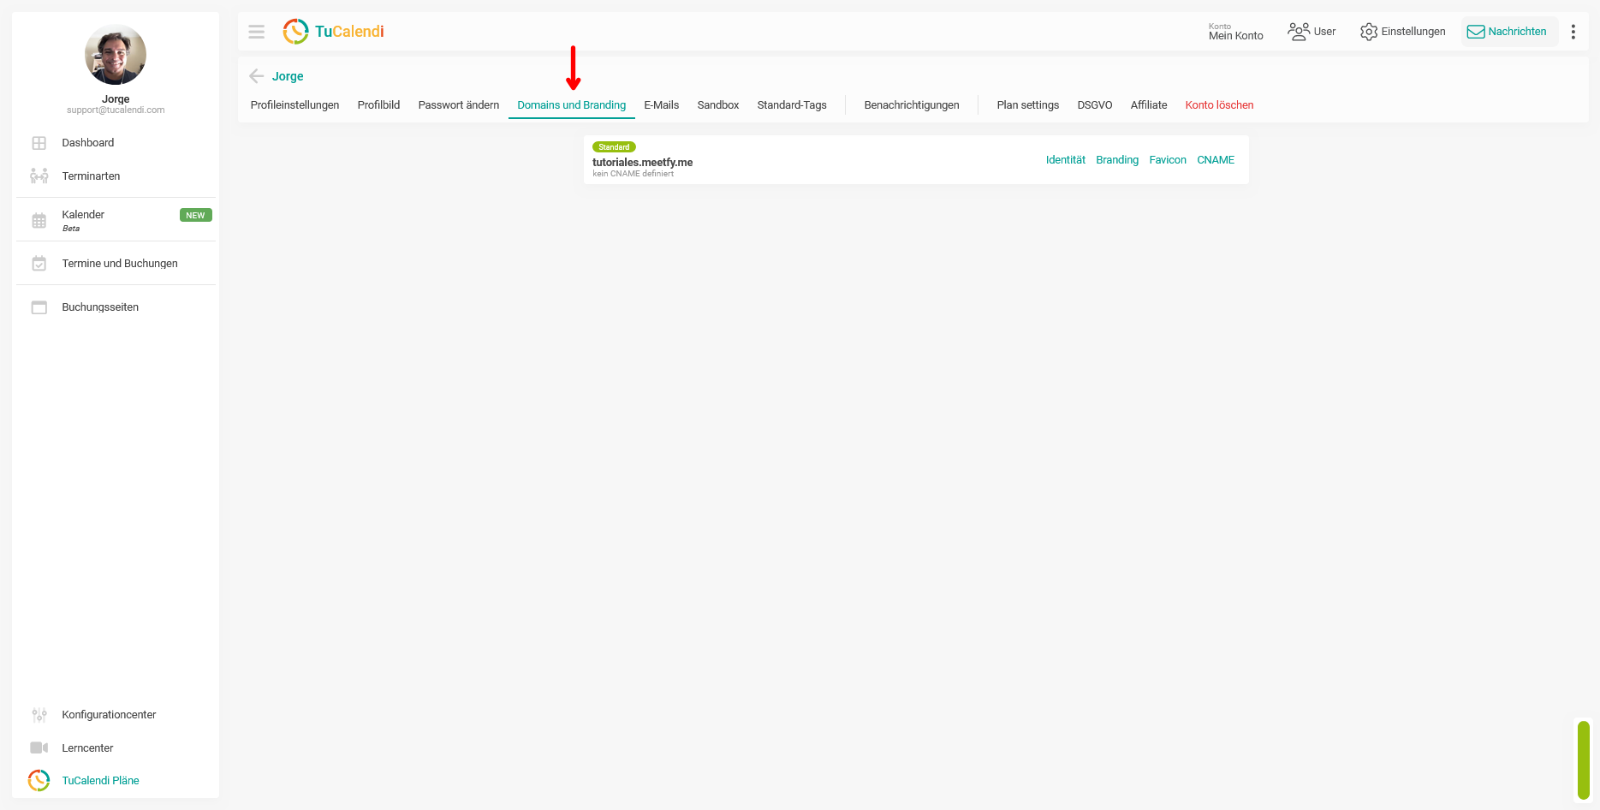Click the TuCalendi clock logo
Image resolution: width=1600 pixels, height=810 pixels.
pos(295,32)
